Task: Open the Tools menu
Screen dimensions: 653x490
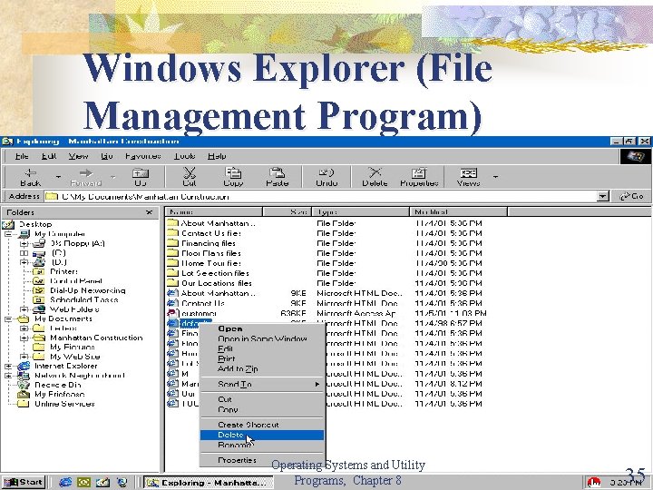Action: 184,156
